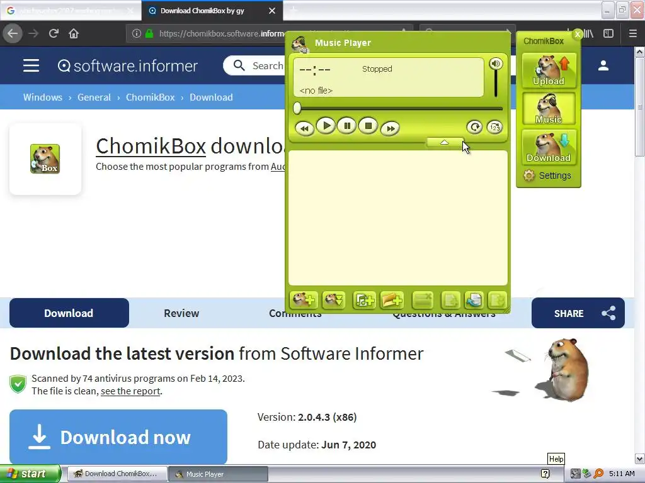This screenshot has width=645, height=483.
Task: Open the Software Informer hamburger menu
Action: [31, 65]
